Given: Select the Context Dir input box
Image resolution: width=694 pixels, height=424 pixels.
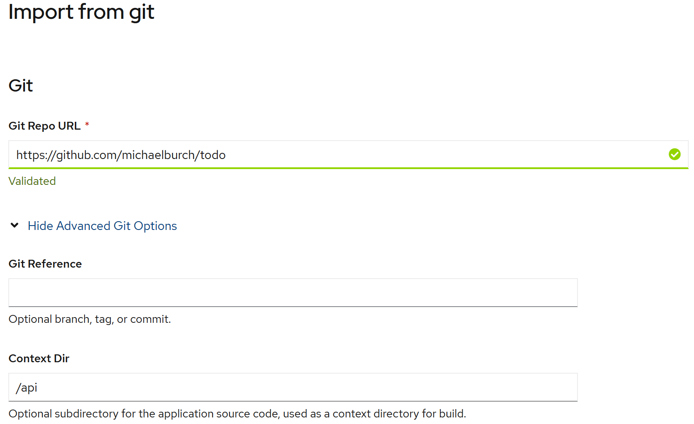Looking at the screenshot, I should 293,387.
